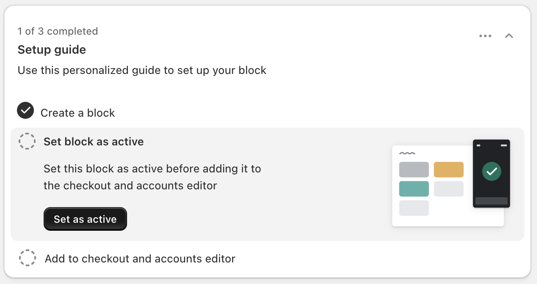Click the orange color block in the illustration
The height and width of the screenshot is (284, 537).
(x=448, y=169)
